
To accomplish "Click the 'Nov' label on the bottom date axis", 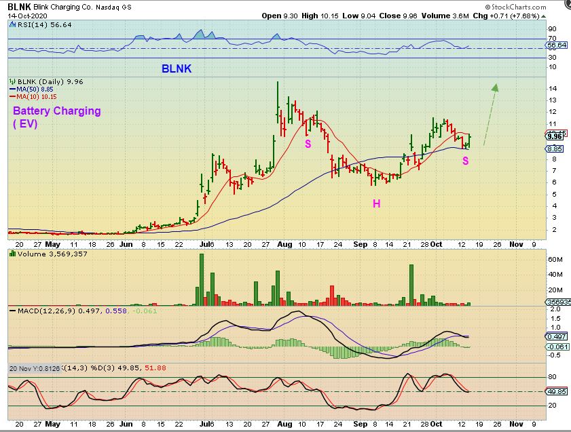I will pos(516,424).
